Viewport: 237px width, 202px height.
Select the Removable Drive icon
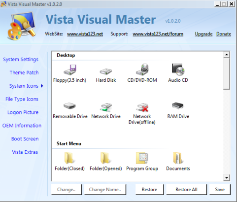coord(69,106)
